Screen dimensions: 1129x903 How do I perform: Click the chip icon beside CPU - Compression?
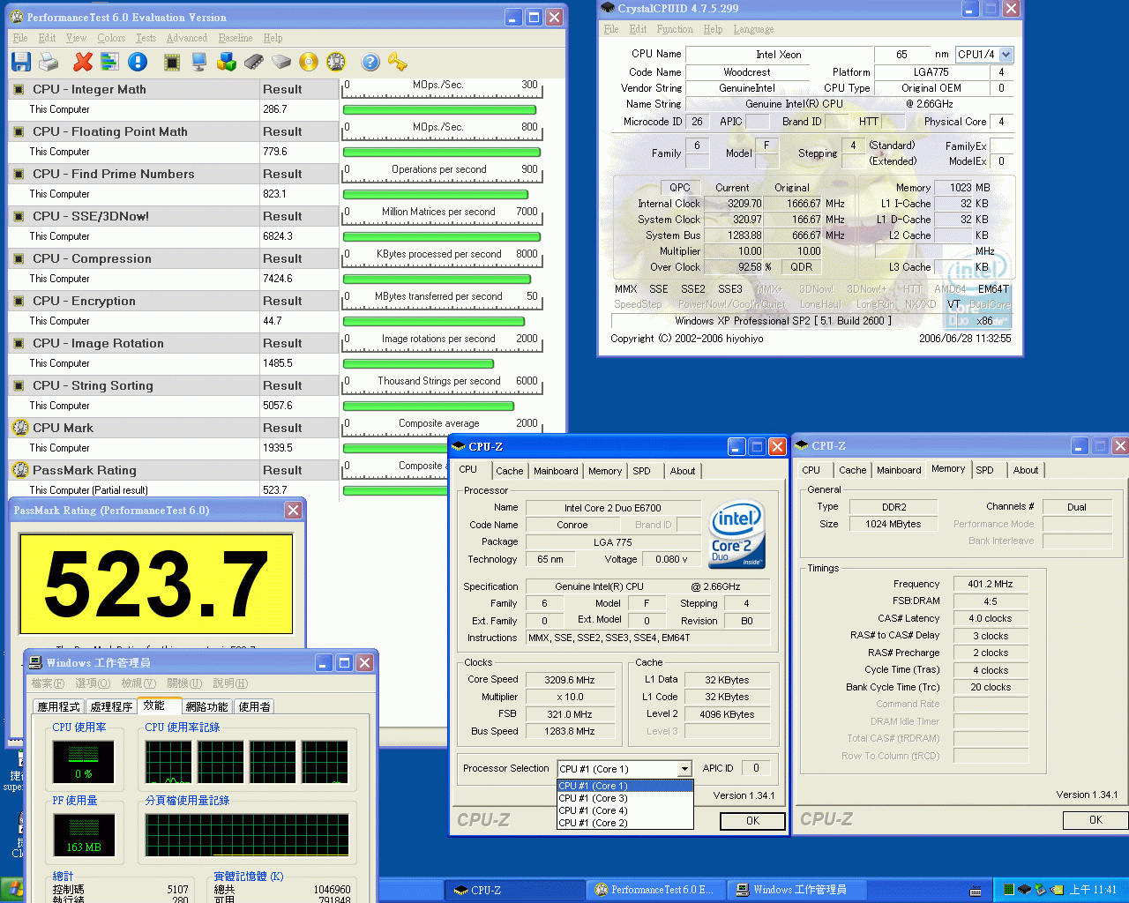click(x=19, y=258)
